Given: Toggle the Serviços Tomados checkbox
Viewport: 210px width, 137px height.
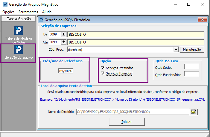Looking at the screenshot, I should pos(103,73).
